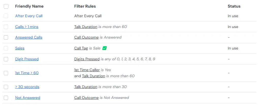259x109 pixels.
Task: Check the box for Answered Calls row
Action: [x=6, y=37]
